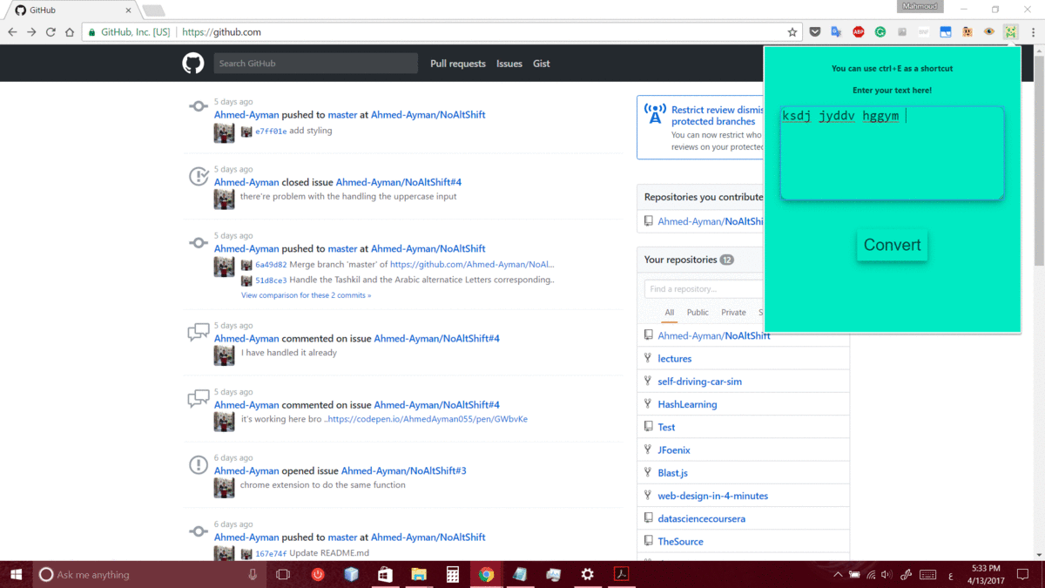The height and width of the screenshot is (588, 1045).
Task: Click the Cortana Ask me anything box
Action: pos(150,575)
